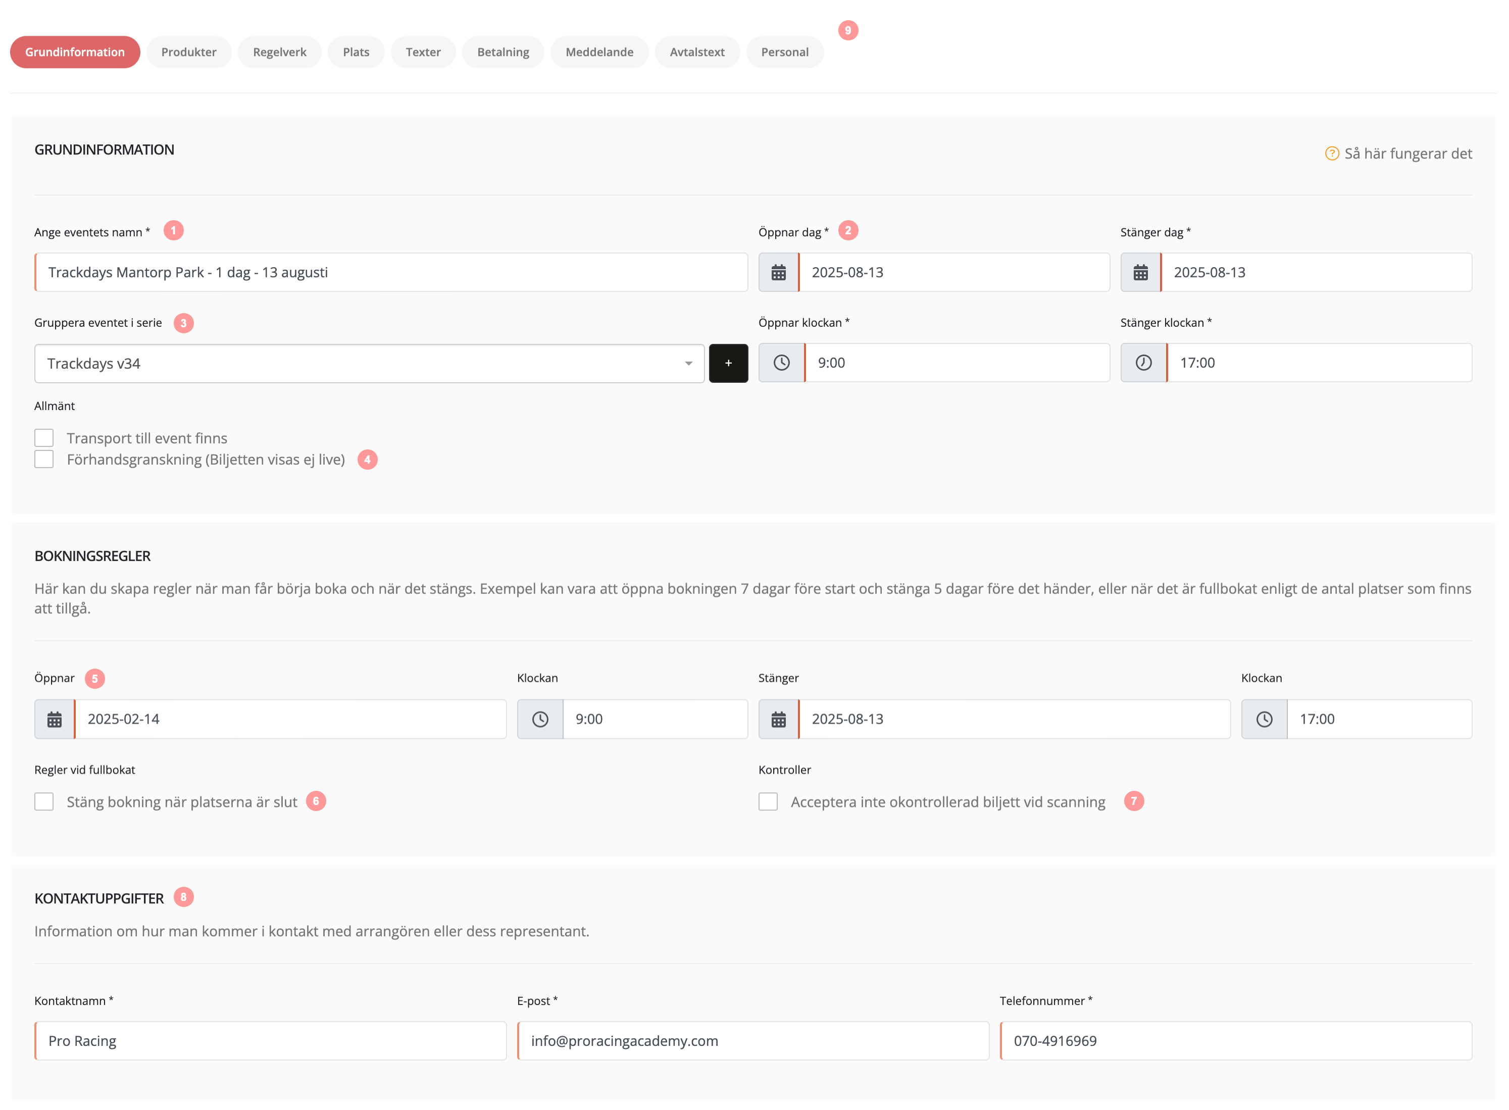Image resolution: width=1509 pixels, height=1110 pixels.
Task: Tick Stäng bokning när platserna är slut
Action: [x=43, y=801]
